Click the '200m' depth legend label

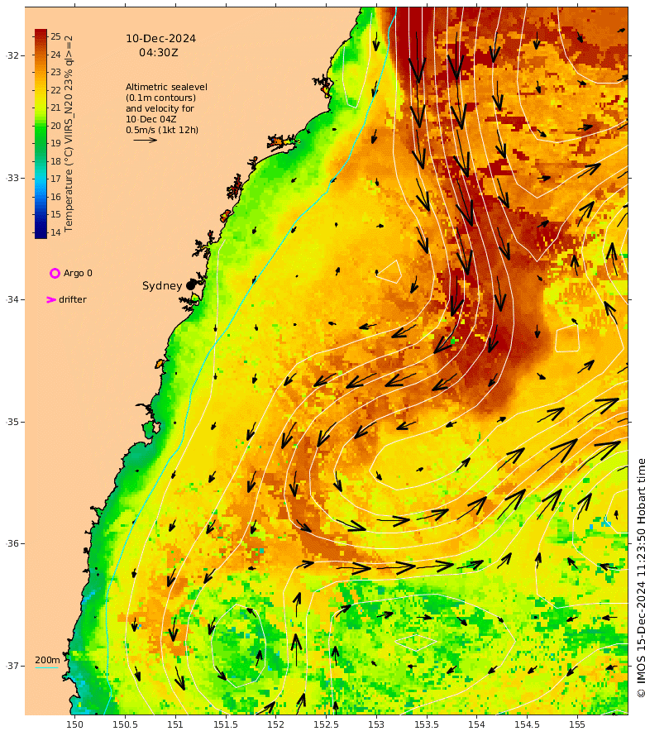(47, 660)
